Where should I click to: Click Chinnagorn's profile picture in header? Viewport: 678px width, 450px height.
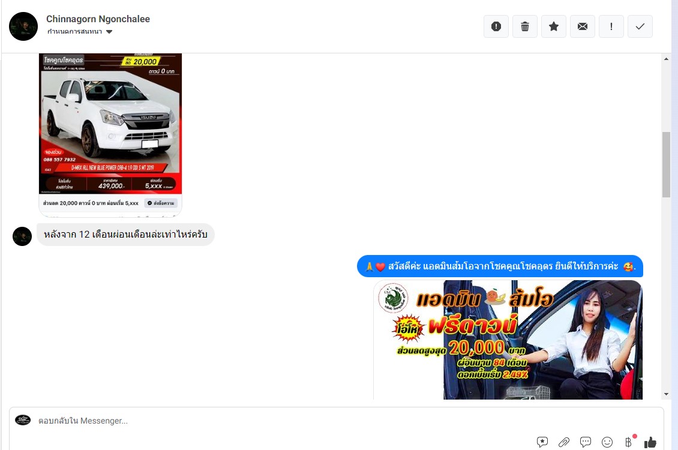[x=23, y=26]
